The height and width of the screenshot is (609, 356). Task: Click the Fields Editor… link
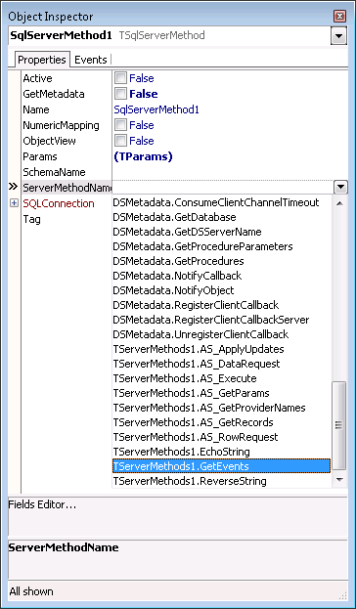tap(42, 505)
